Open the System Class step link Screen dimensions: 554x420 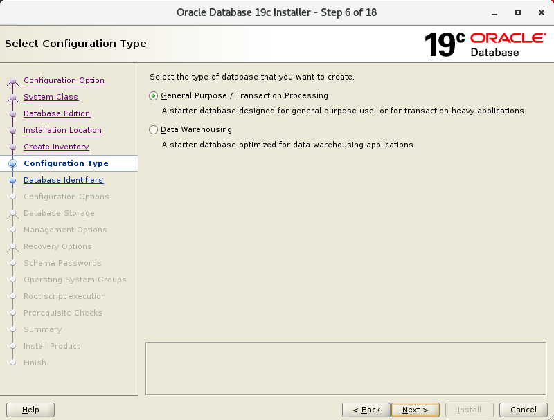(51, 97)
